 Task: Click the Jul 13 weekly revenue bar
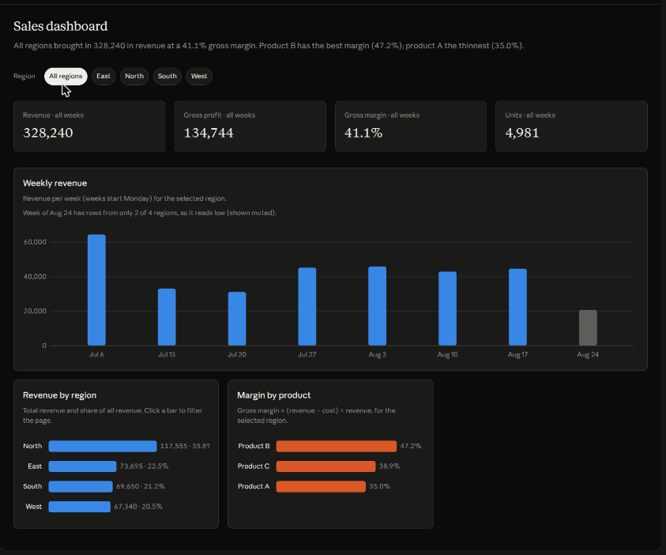tap(167, 317)
